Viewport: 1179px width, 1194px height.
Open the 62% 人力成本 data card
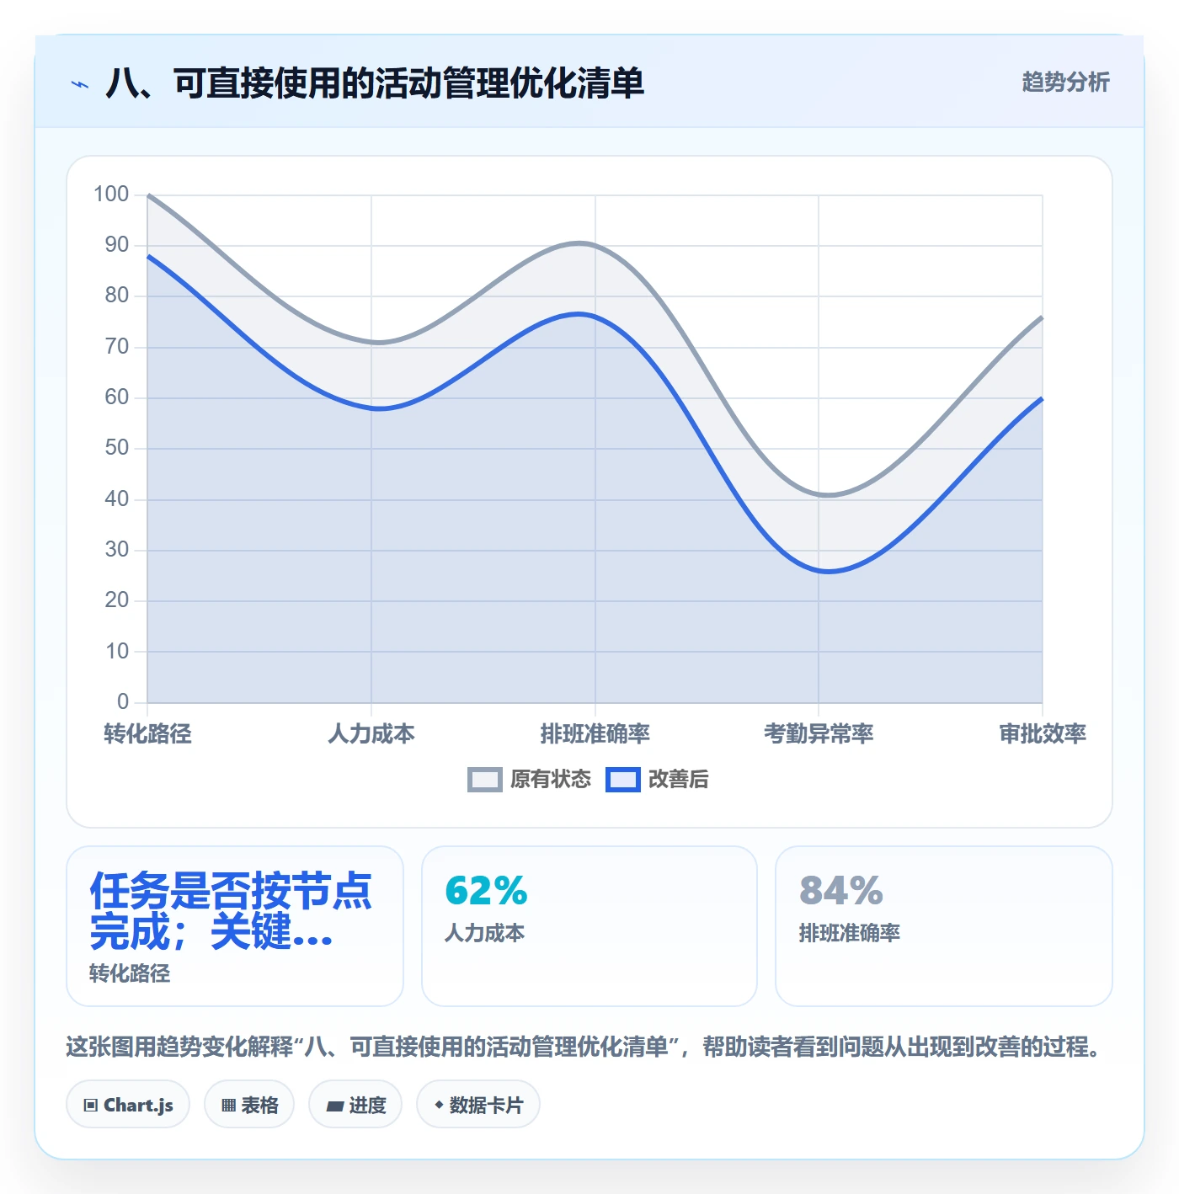pos(589,926)
